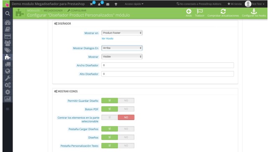Image resolution: width=270 pixels, height=152 pixels.
Task: Click the Configurar los hooks anchor icon
Action: [254, 11]
